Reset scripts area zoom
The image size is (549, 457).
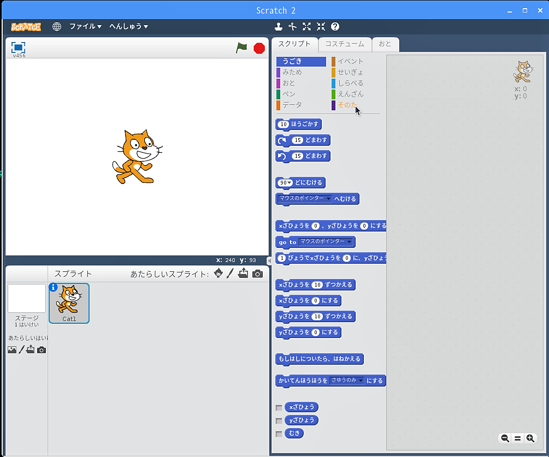click(517, 438)
